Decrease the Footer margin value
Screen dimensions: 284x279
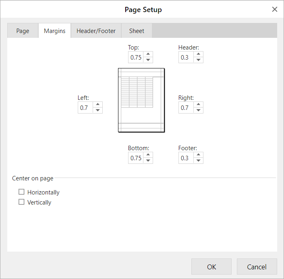point(198,161)
